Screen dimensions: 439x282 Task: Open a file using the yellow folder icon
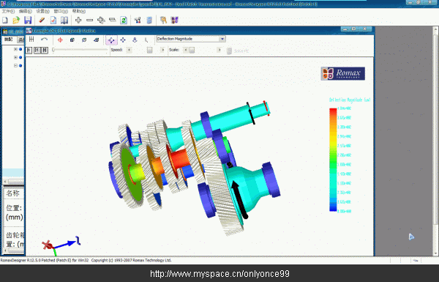point(16,21)
